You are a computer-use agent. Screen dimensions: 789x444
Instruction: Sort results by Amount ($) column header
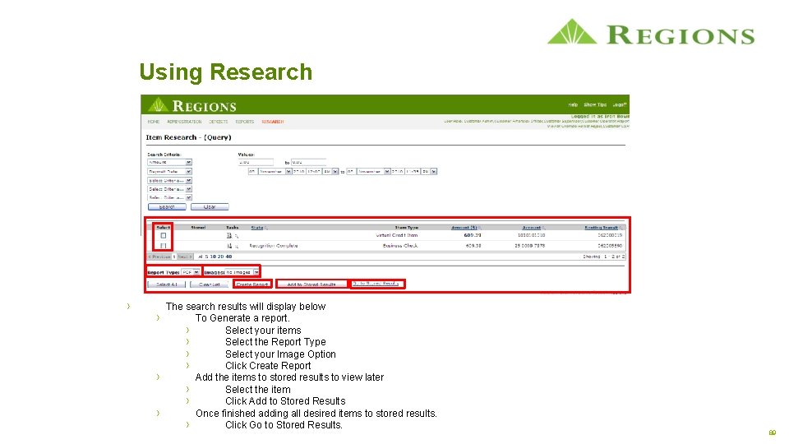click(x=464, y=228)
